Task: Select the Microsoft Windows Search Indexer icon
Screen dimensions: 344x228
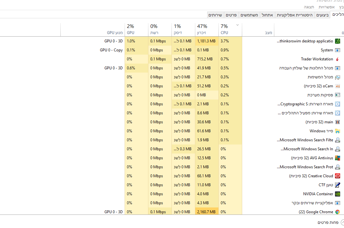Action: tap(338, 149)
